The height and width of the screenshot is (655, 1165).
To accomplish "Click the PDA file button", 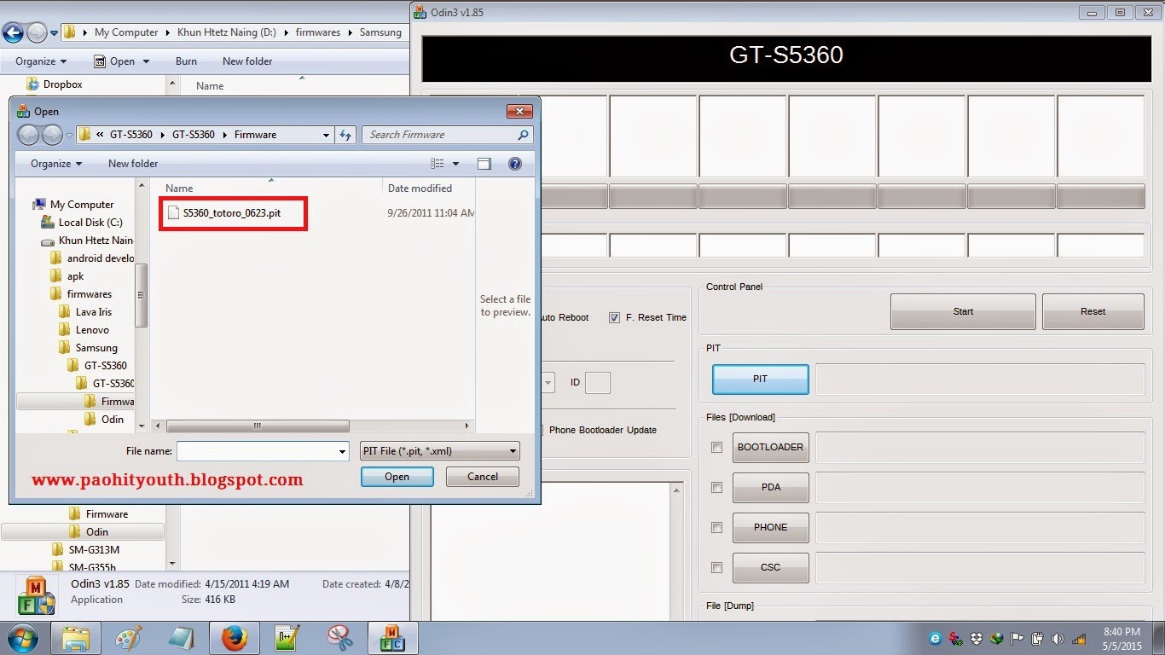I will pos(770,487).
